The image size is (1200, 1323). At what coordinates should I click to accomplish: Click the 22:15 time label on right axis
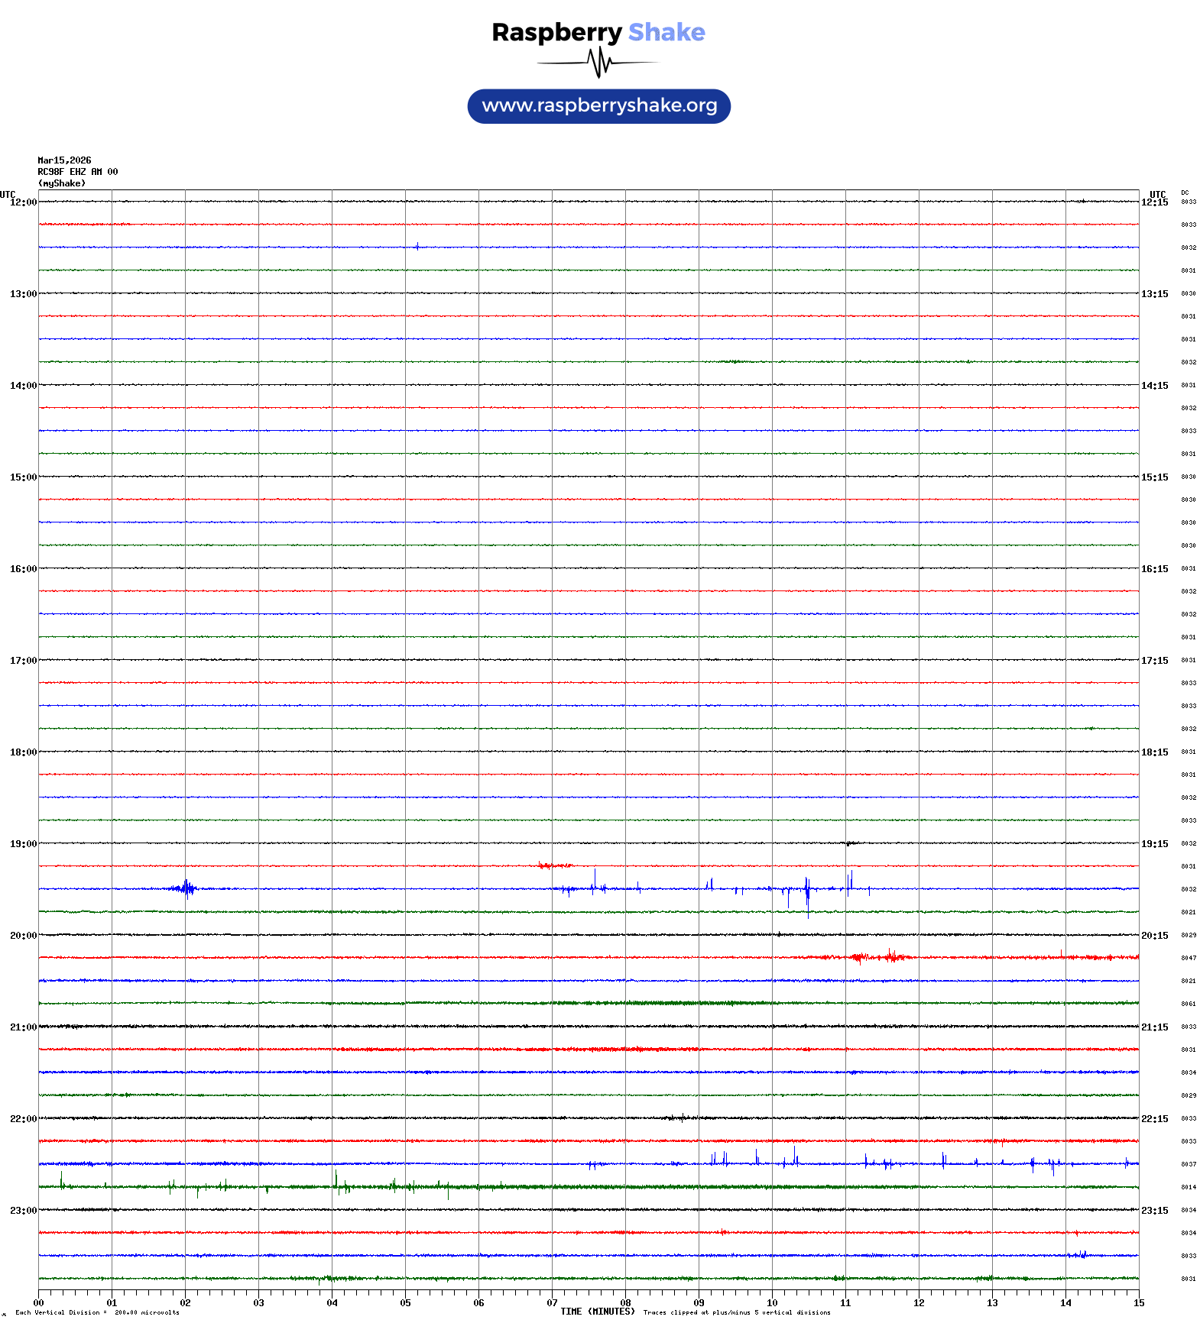(1154, 1119)
